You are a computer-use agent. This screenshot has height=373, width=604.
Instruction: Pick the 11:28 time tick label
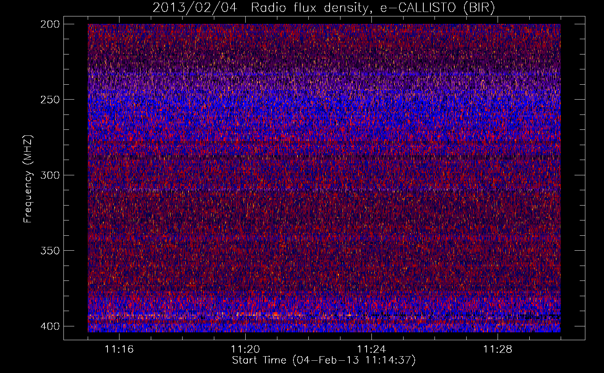click(498, 350)
